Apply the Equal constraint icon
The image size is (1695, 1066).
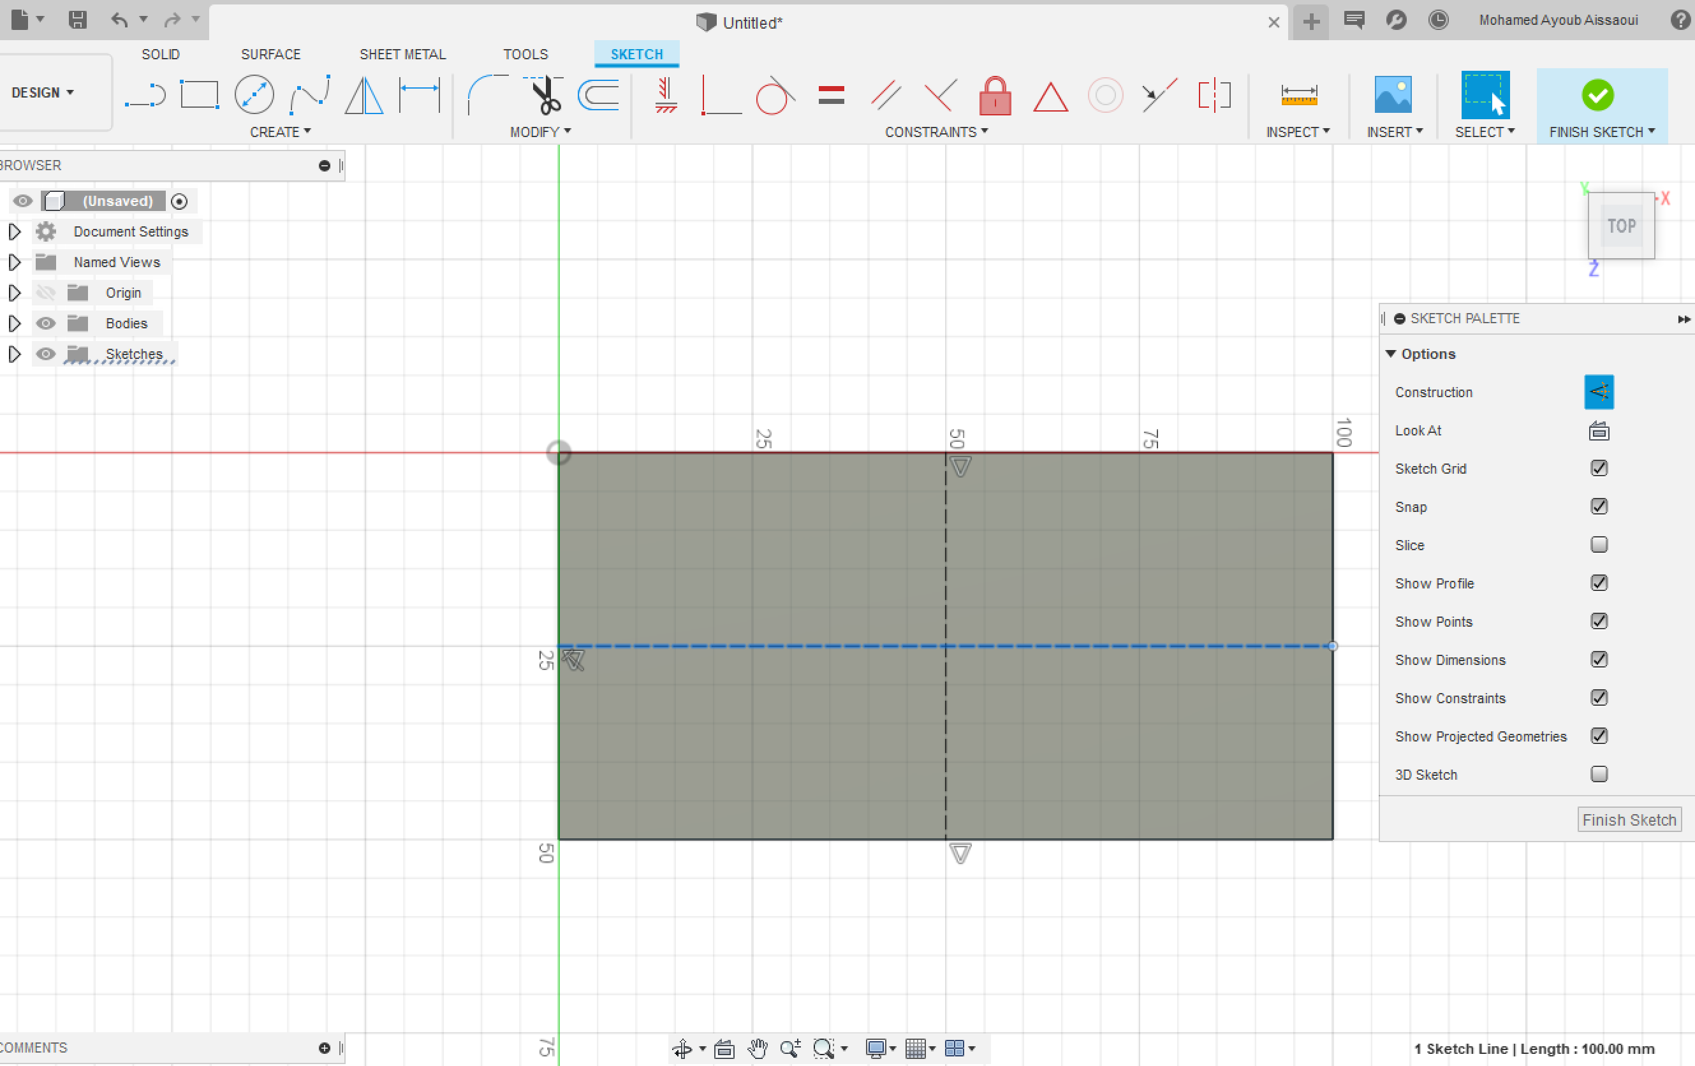coord(832,95)
